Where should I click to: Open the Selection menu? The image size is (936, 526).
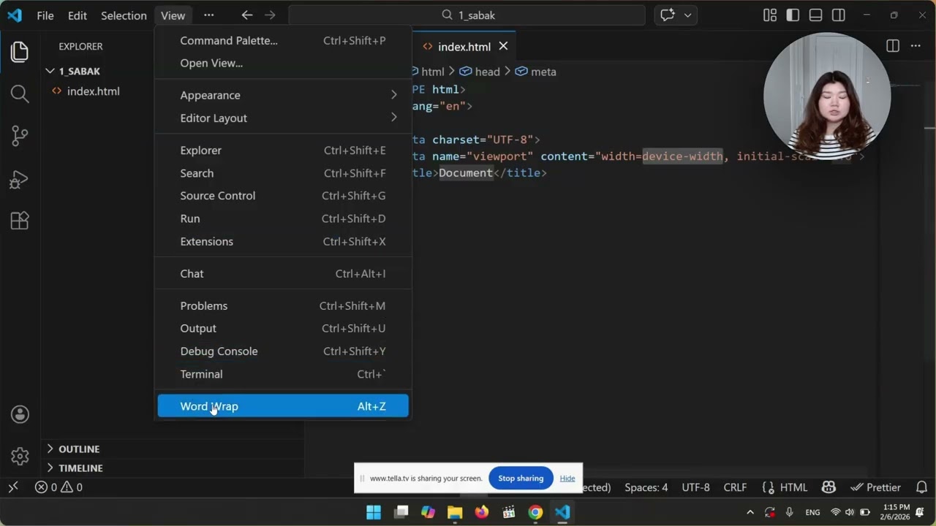pyautogui.click(x=124, y=15)
